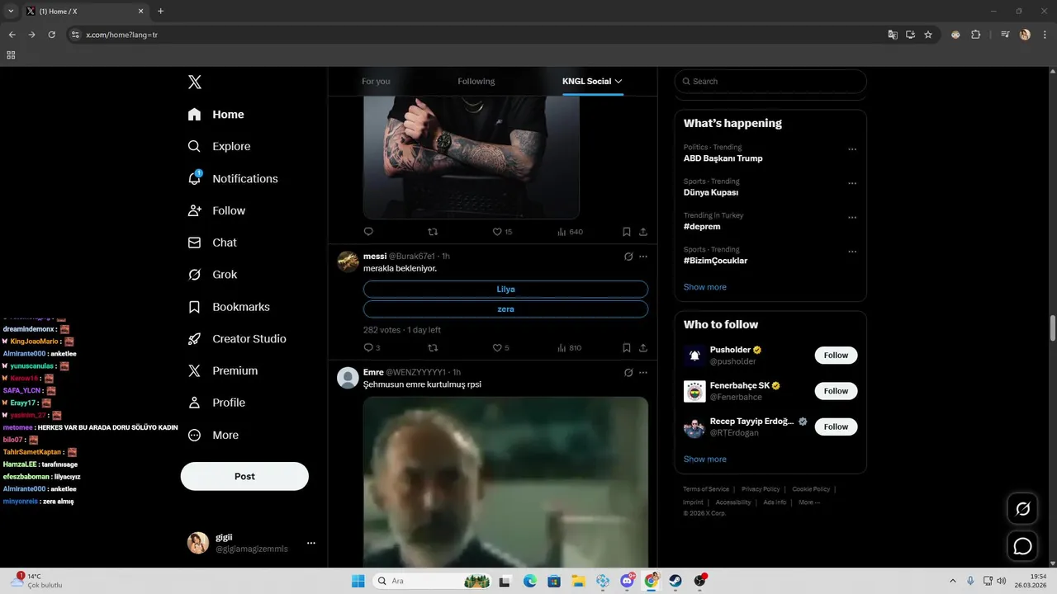Reply to the tattoo photo post

click(x=369, y=232)
